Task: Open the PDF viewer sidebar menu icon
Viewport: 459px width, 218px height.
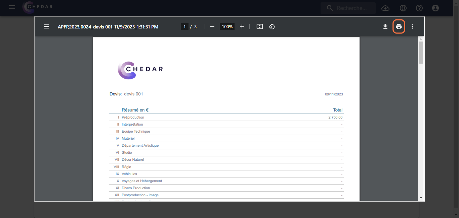Action: [x=46, y=26]
